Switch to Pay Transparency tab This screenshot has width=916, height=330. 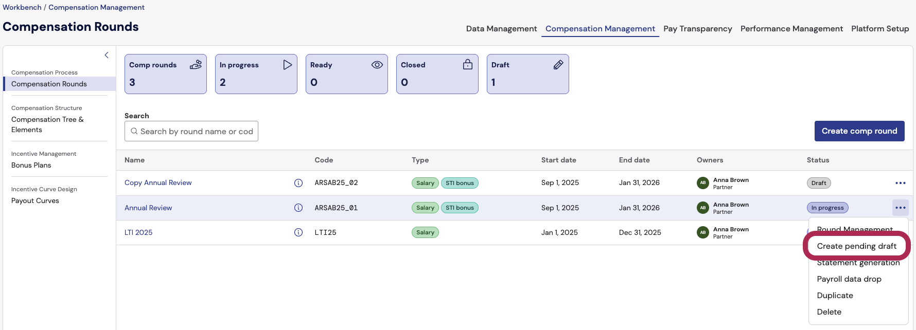coord(697,29)
